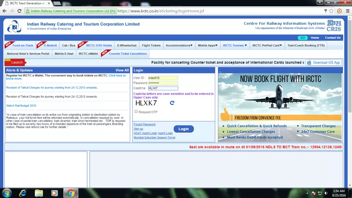Click Sign up link

point(138,129)
